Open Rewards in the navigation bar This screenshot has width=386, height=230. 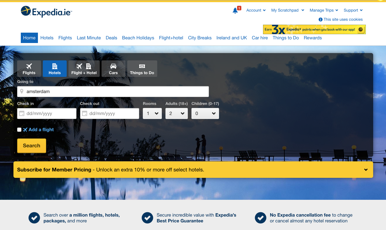(313, 38)
